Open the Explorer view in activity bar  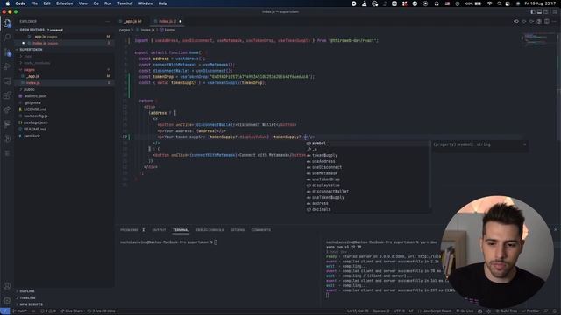[x=7, y=24]
